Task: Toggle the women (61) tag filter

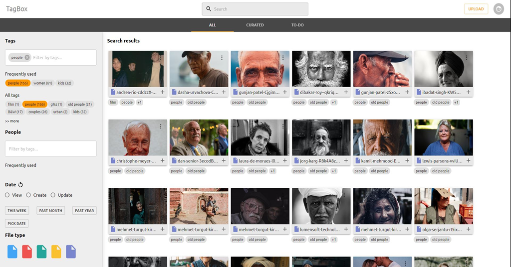Action: click(43, 83)
